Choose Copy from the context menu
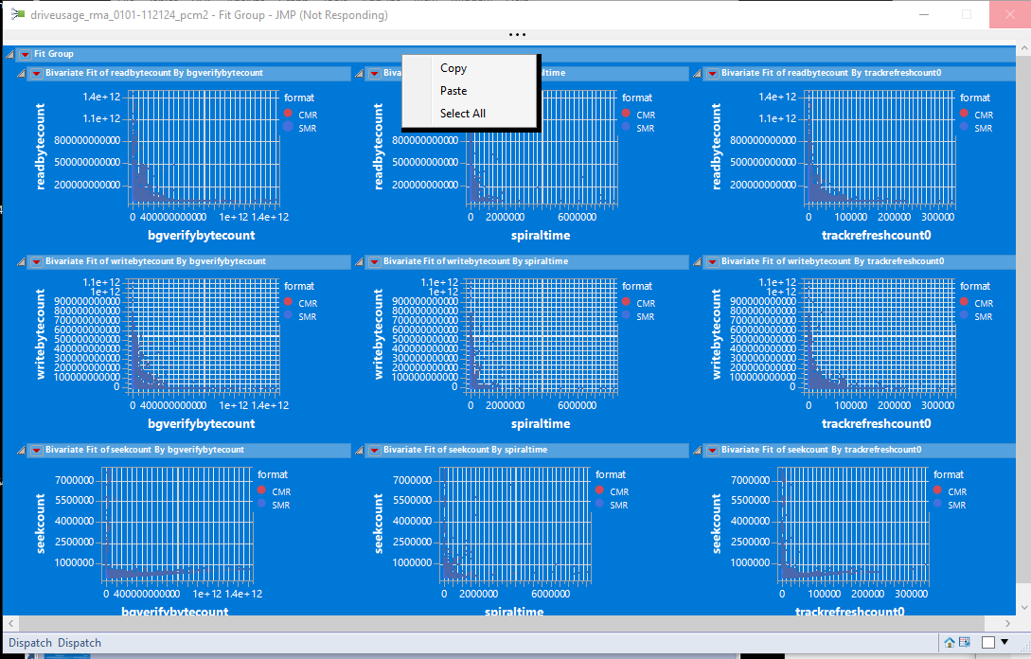Viewport: 1031px width, 659px height. (x=453, y=67)
